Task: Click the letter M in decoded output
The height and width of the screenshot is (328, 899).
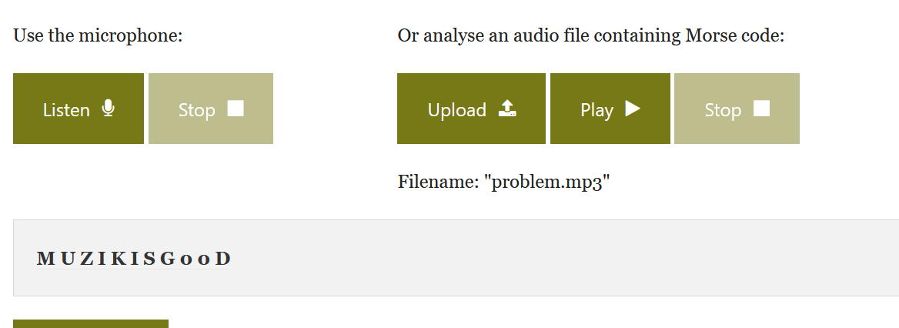Action: (x=44, y=259)
